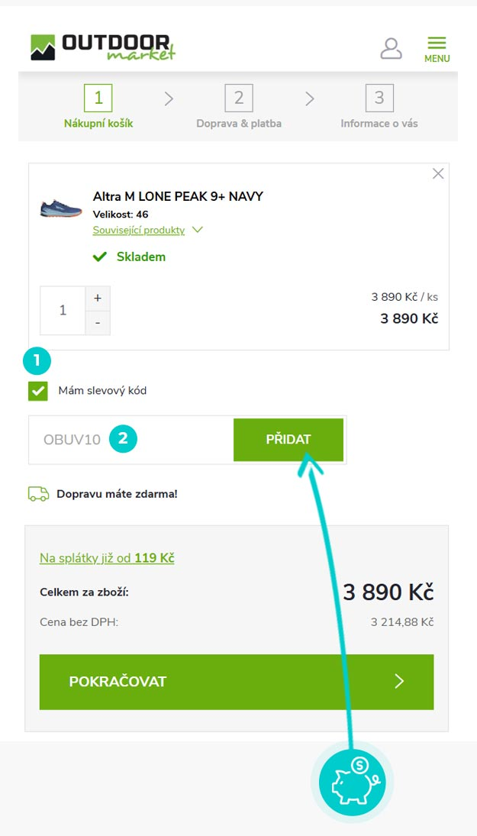
Task: Remove the product with the X button
Action: coord(438,173)
